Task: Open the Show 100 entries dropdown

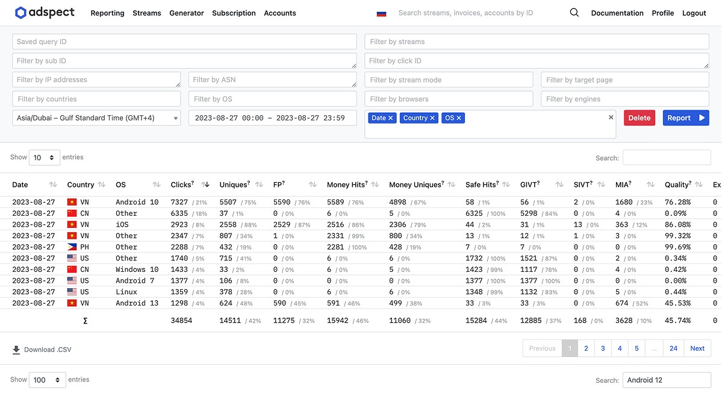Action: pos(48,380)
